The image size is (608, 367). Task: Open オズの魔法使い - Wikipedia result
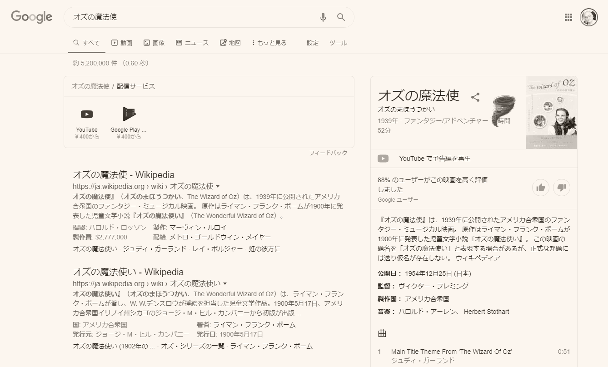coord(128,272)
